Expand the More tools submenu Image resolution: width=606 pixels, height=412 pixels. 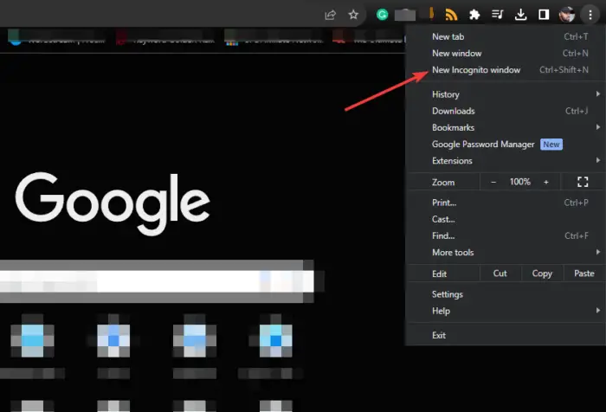(506, 253)
